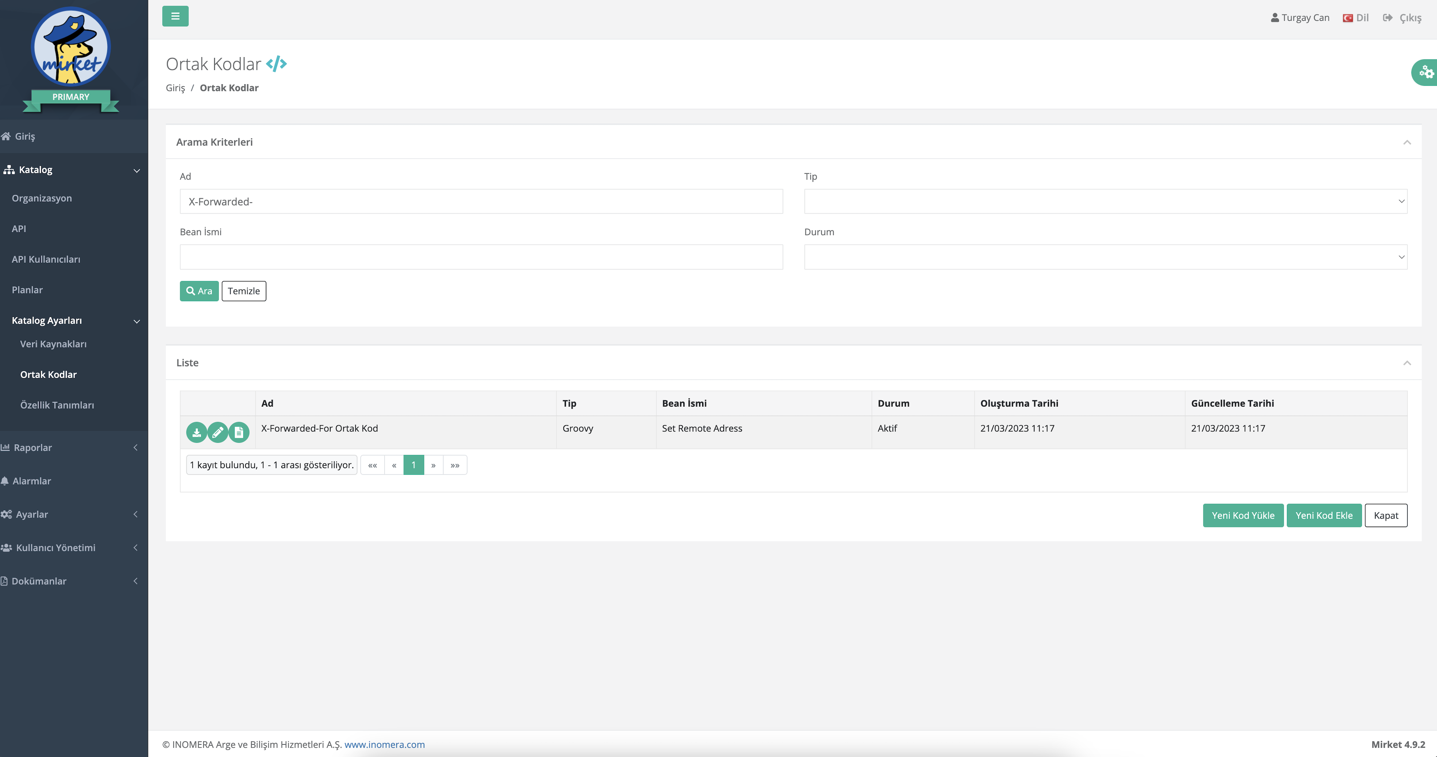Go to Giriş in the sidebar
This screenshot has height=757, width=1437.
25,136
